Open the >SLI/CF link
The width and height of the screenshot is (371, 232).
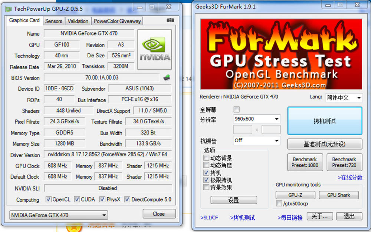[209, 218]
